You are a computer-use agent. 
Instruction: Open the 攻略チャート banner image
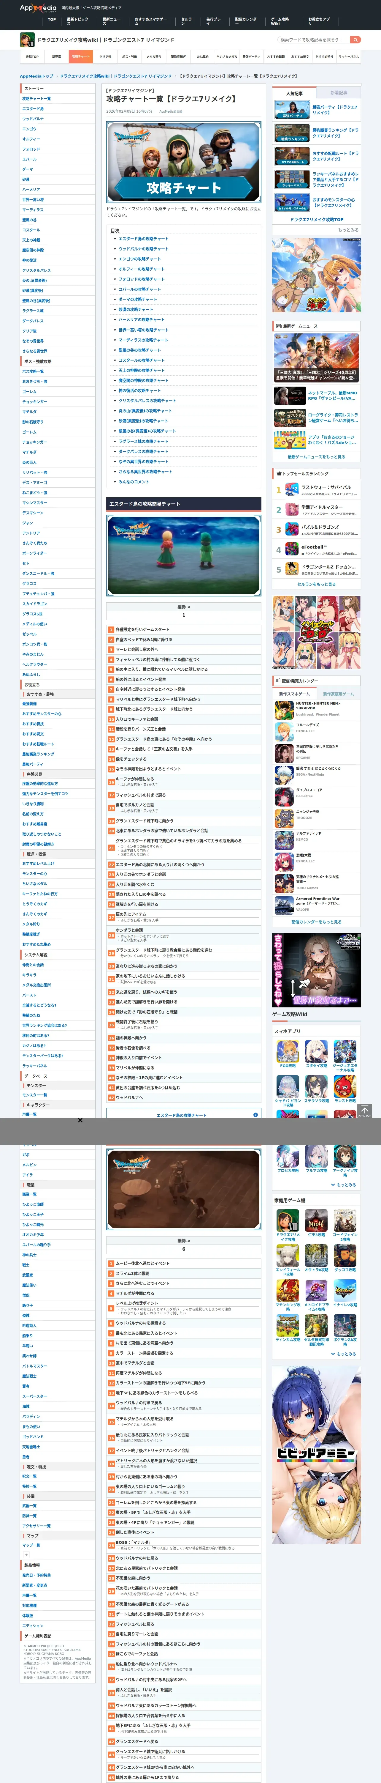(x=183, y=162)
